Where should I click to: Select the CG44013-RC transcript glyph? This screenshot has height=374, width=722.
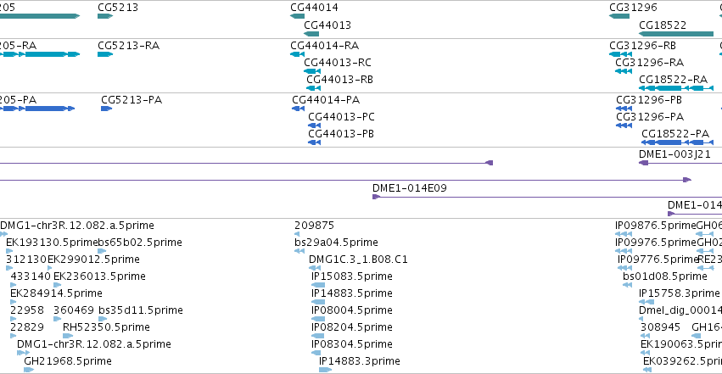click(312, 71)
